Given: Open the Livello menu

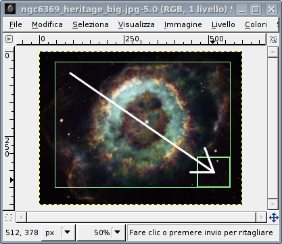Looking at the screenshot, I should 223,24.
